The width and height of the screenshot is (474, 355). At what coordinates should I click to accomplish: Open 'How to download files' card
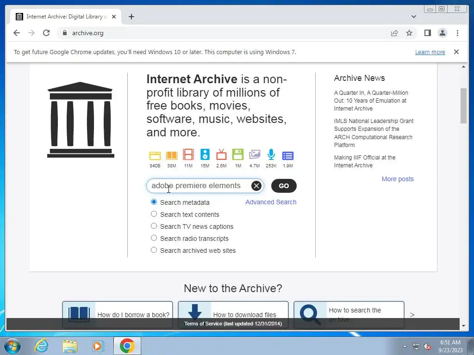(233, 314)
